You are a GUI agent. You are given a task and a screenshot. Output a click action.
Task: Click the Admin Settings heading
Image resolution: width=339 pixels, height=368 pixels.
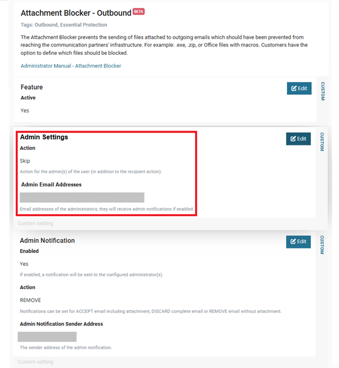44,137
